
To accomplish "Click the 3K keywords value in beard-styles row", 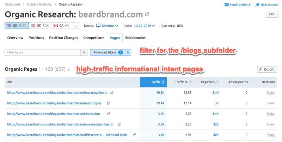I will coord(217,103).
